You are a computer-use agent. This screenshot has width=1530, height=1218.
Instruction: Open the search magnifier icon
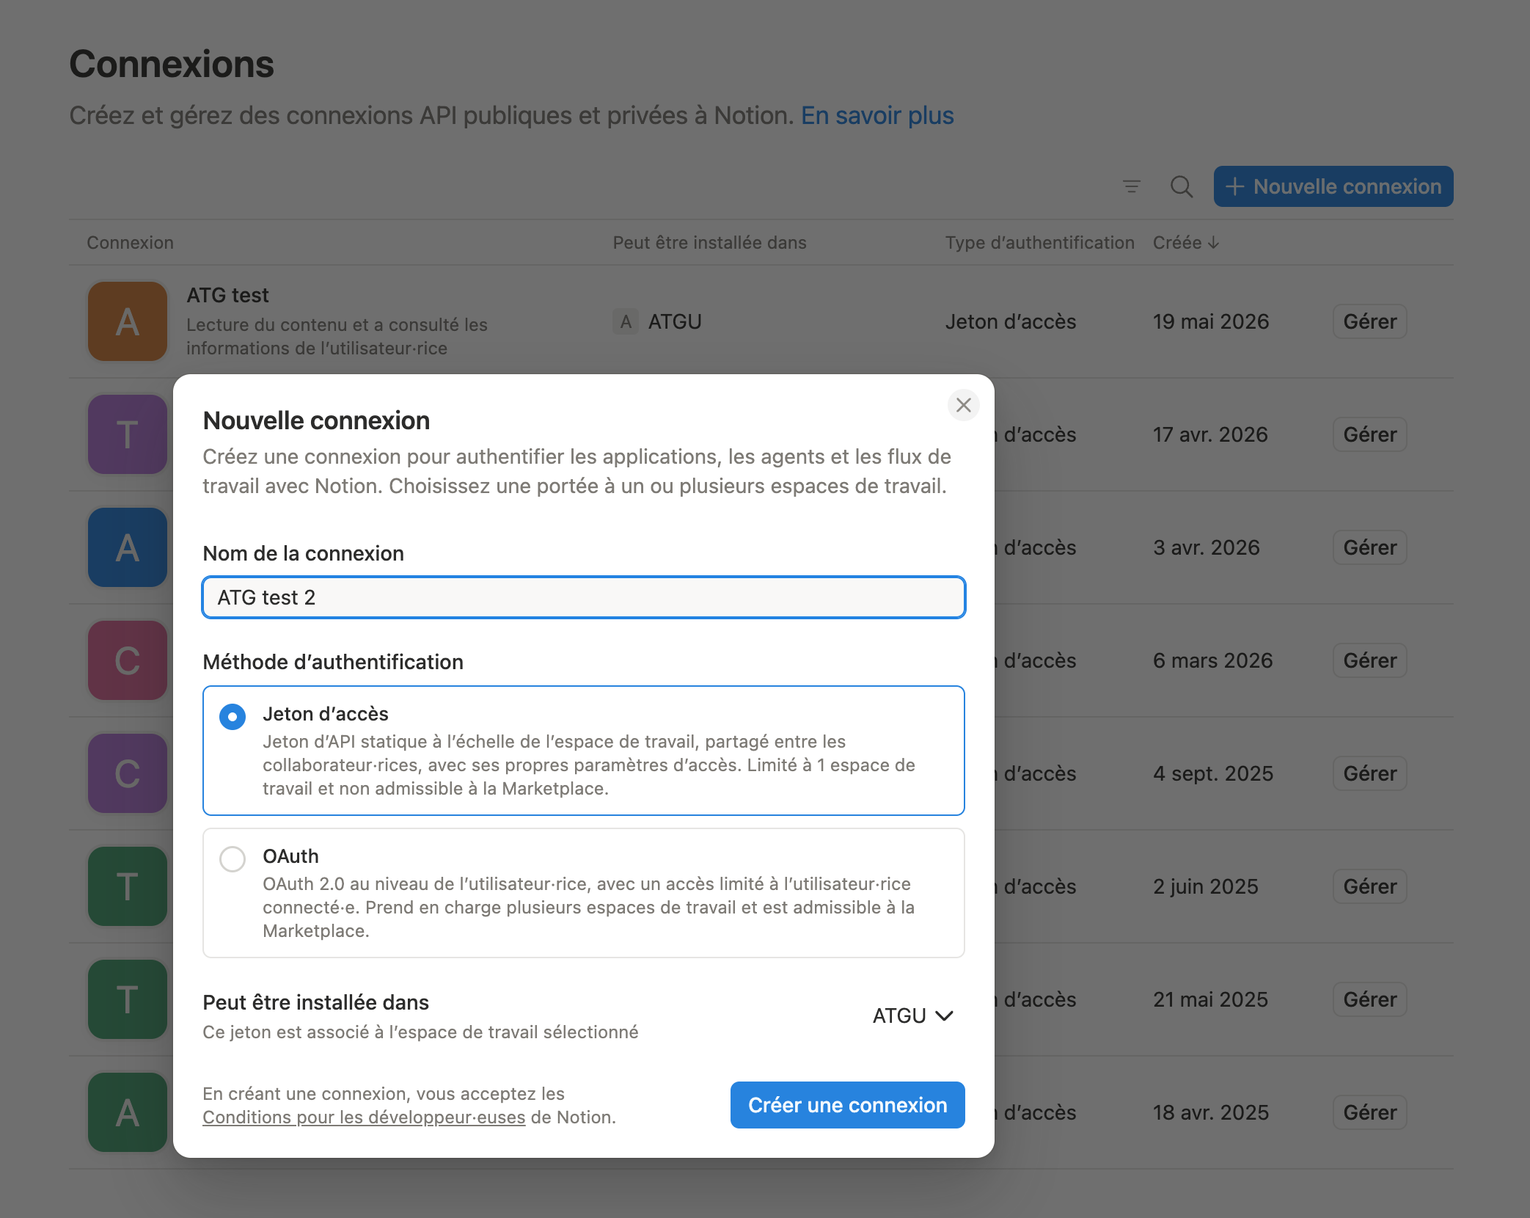pyautogui.click(x=1181, y=186)
